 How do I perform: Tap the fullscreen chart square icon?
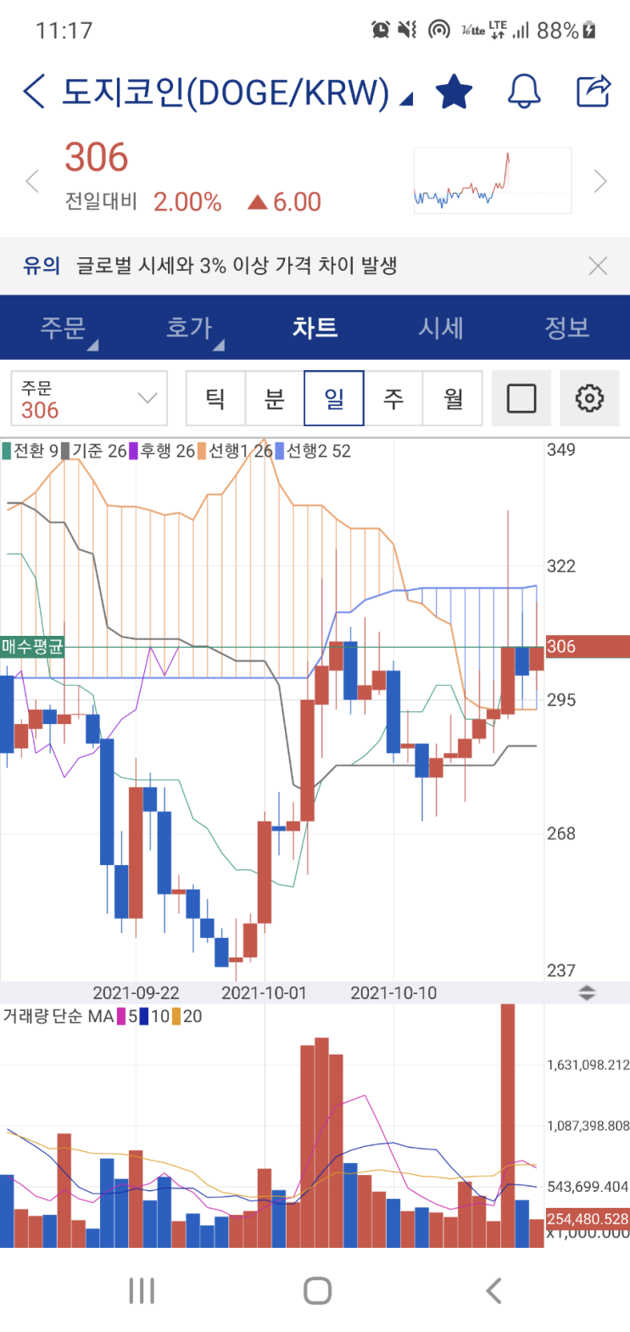point(521,398)
